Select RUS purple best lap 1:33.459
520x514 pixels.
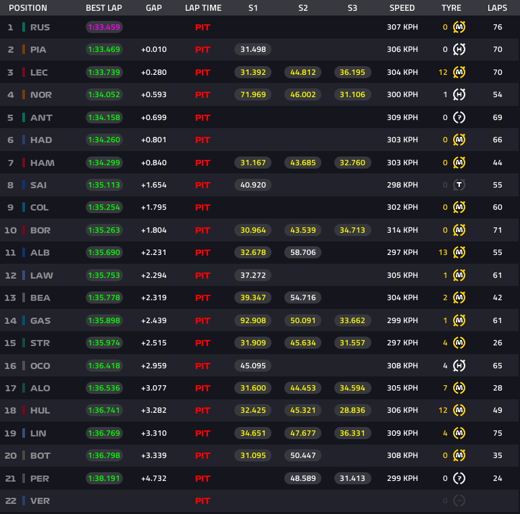(104, 27)
